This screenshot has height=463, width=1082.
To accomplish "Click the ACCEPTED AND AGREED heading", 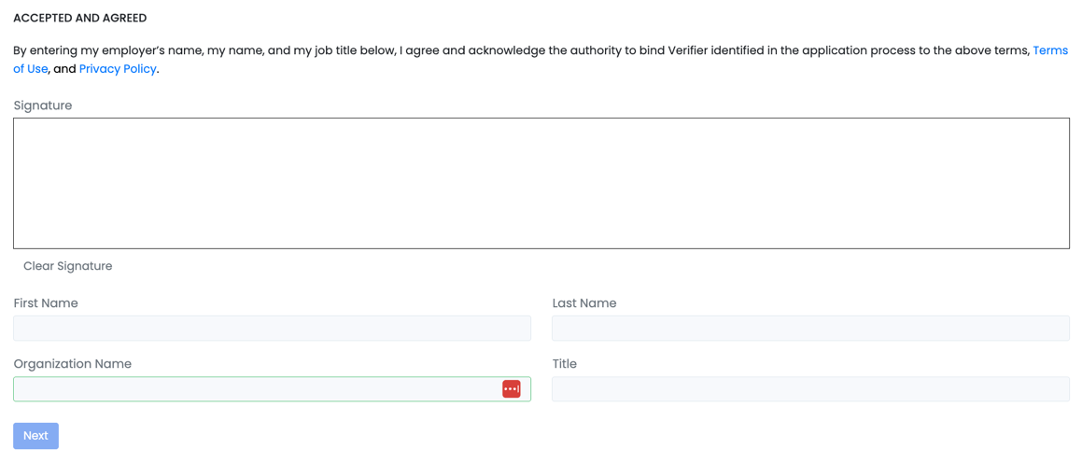I will coord(79,18).
